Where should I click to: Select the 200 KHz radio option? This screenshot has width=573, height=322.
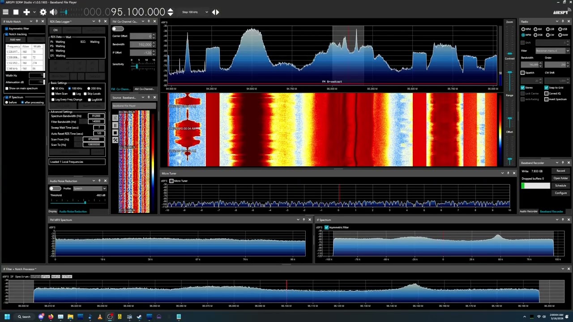pyautogui.click(x=89, y=88)
